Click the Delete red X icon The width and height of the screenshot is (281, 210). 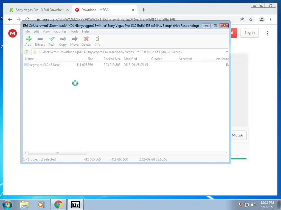(86, 39)
